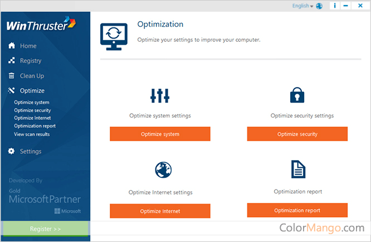Viewport: 371px width, 242px height.
Task: Click the system settings sliders icon
Action: pos(160,95)
